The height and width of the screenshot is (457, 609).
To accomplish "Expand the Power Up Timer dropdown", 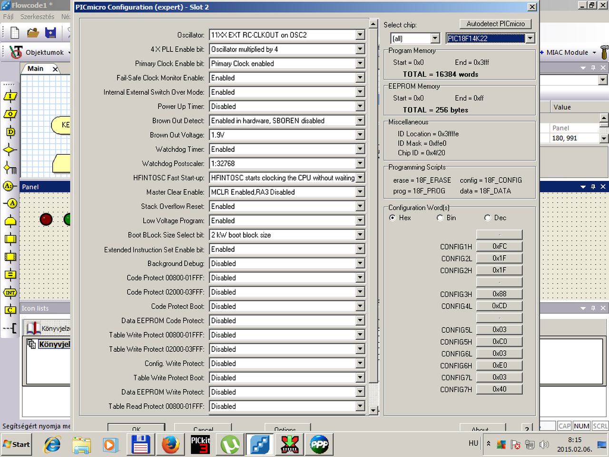I will pyautogui.click(x=360, y=106).
